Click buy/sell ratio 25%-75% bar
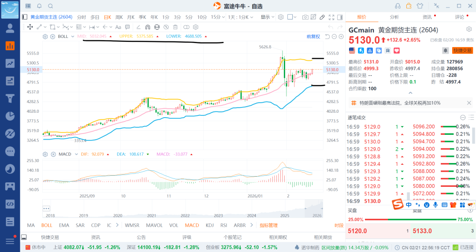 [x=410, y=219]
